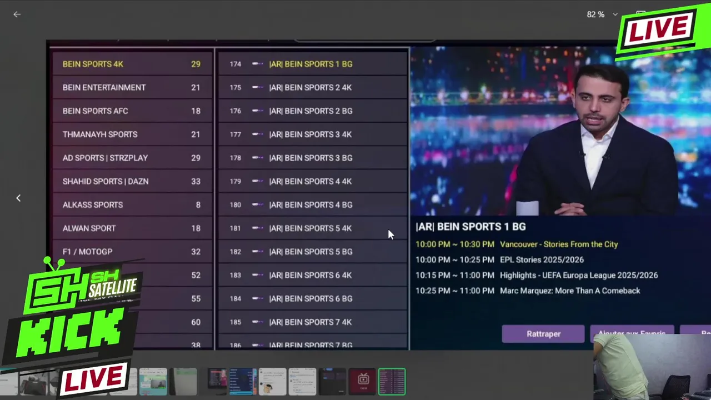The height and width of the screenshot is (400, 711).
Task: Select F1 / MOTOGP category
Action: 132,252
